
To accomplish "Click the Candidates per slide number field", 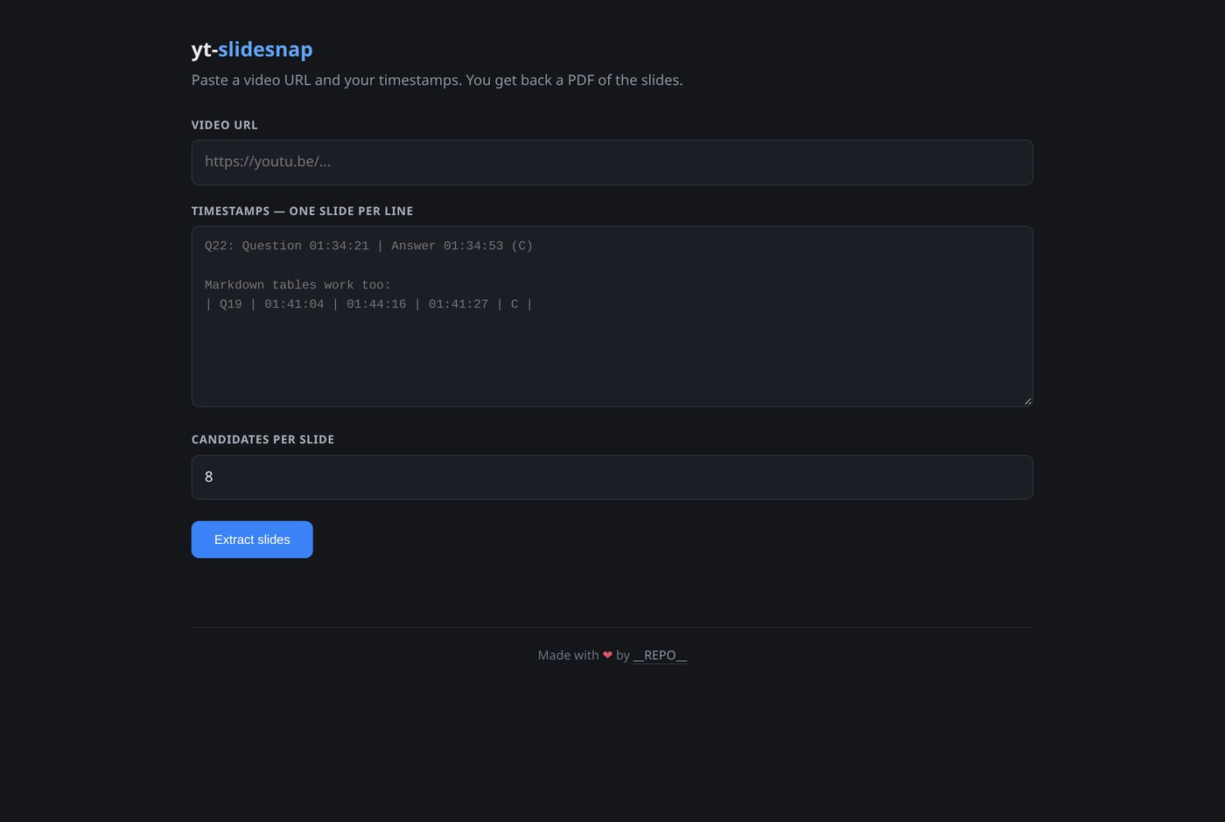I will pyautogui.click(x=612, y=477).
